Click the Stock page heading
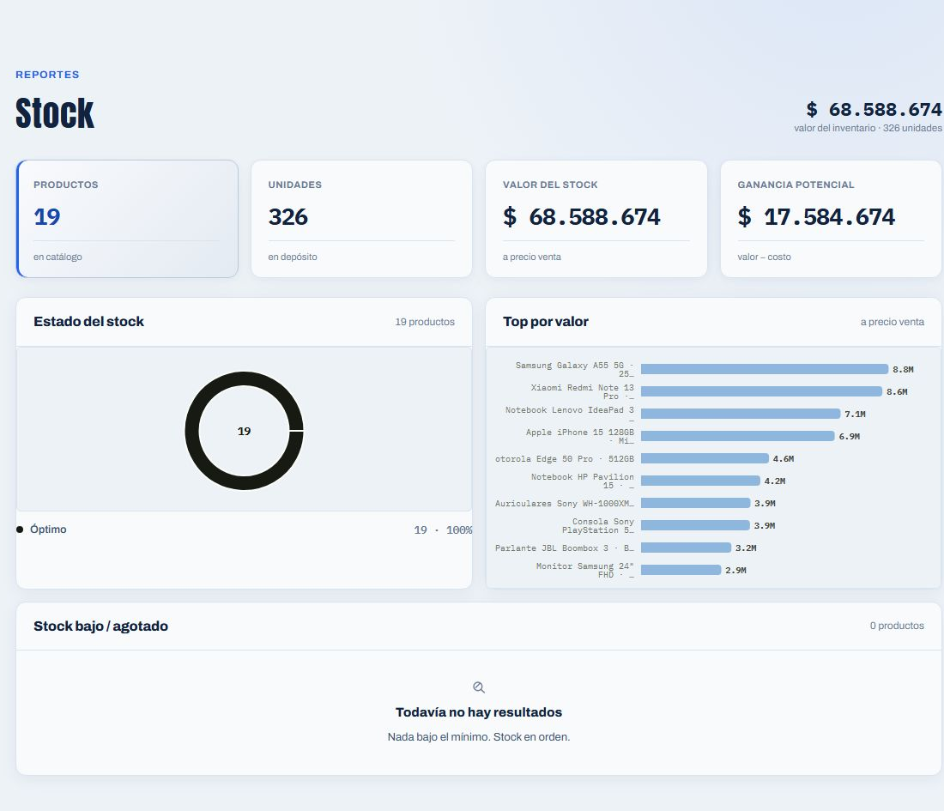Image resolution: width=944 pixels, height=811 pixels. click(x=55, y=112)
